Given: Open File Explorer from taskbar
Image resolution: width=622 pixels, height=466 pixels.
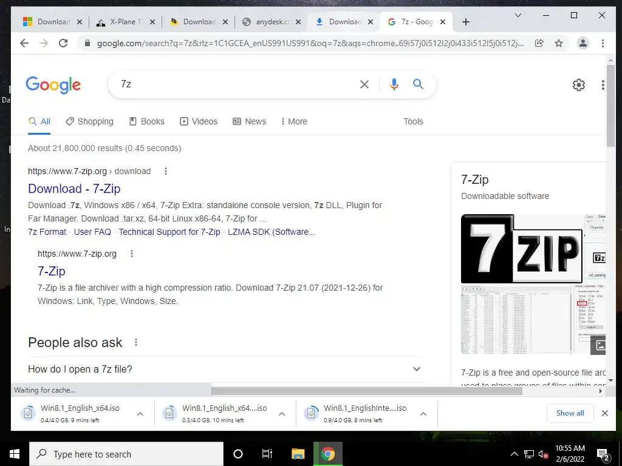Looking at the screenshot, I should [x=298, y=454].
